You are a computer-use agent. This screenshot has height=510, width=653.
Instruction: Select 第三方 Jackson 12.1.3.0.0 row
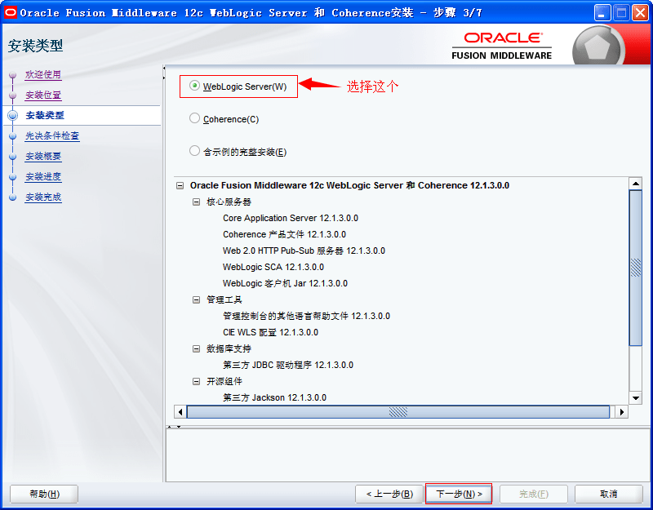click(x=274, y=397)
